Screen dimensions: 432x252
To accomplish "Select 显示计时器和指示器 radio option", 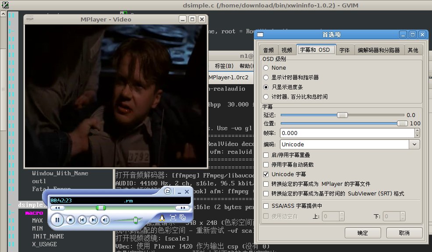I will (x=266, y=78).
